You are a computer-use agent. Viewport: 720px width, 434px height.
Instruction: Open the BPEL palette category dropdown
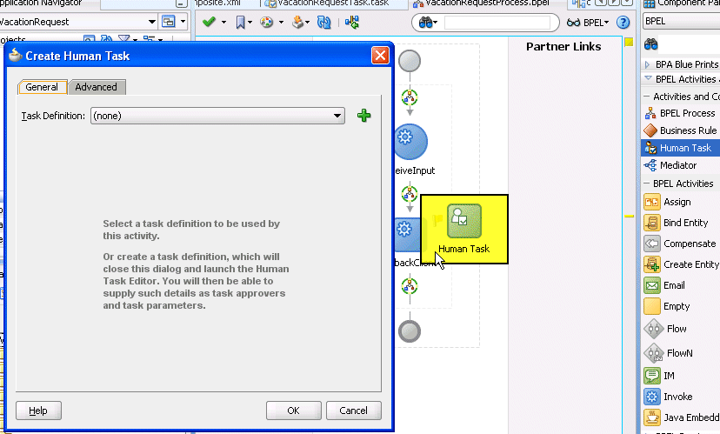point(681,21)
